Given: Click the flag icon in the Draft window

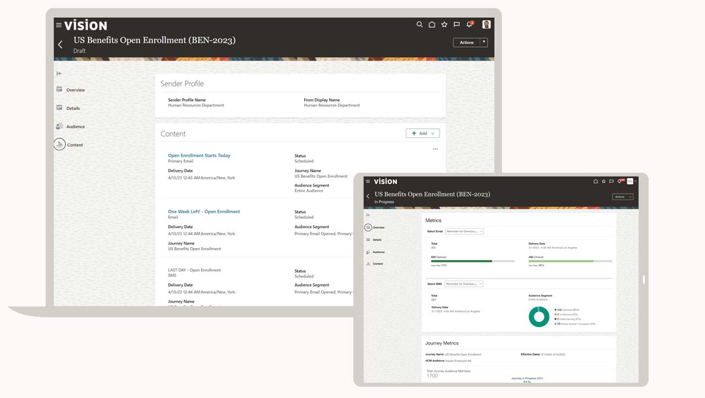Looking at the screenshot, I should [x=457, y=24].
